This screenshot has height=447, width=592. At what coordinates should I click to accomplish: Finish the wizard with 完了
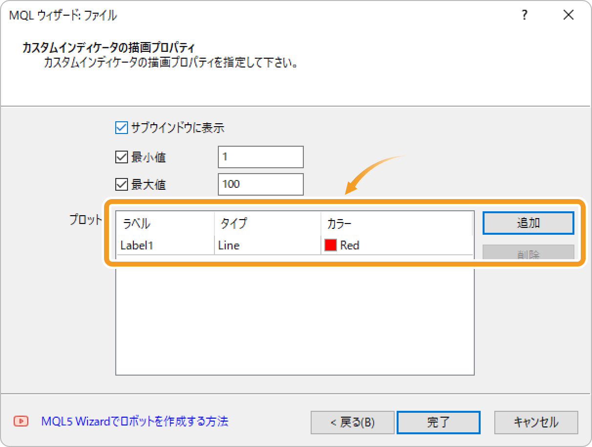click(x=438, y=422)
